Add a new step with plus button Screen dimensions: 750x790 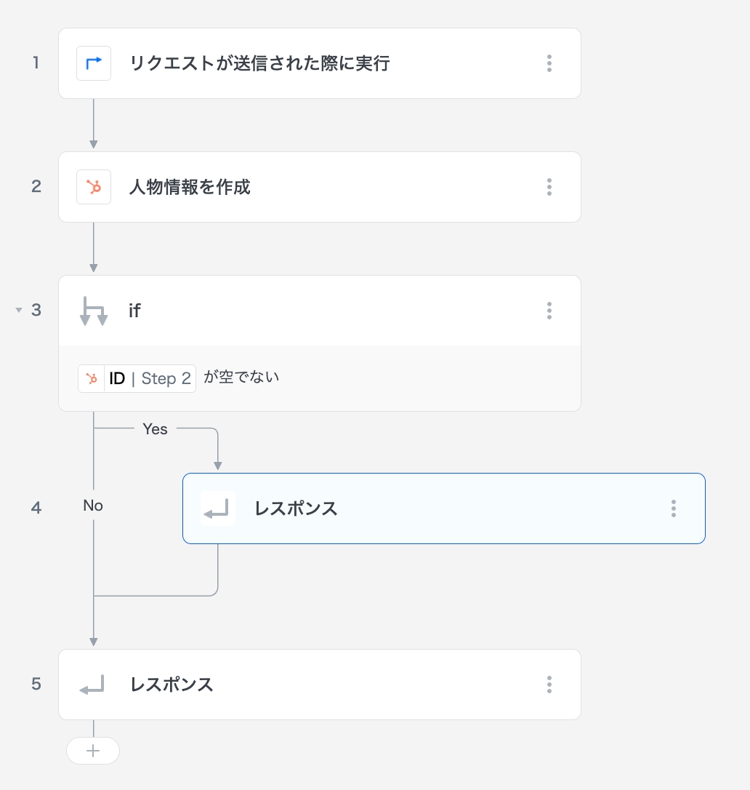[93, 751]
